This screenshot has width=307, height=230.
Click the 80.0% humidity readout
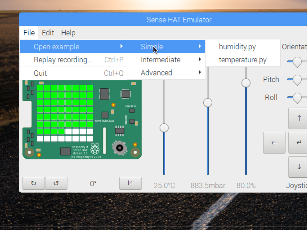click(246, 185)
